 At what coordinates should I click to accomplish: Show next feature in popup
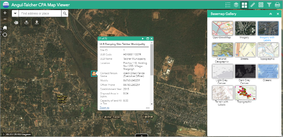point(143,39)
